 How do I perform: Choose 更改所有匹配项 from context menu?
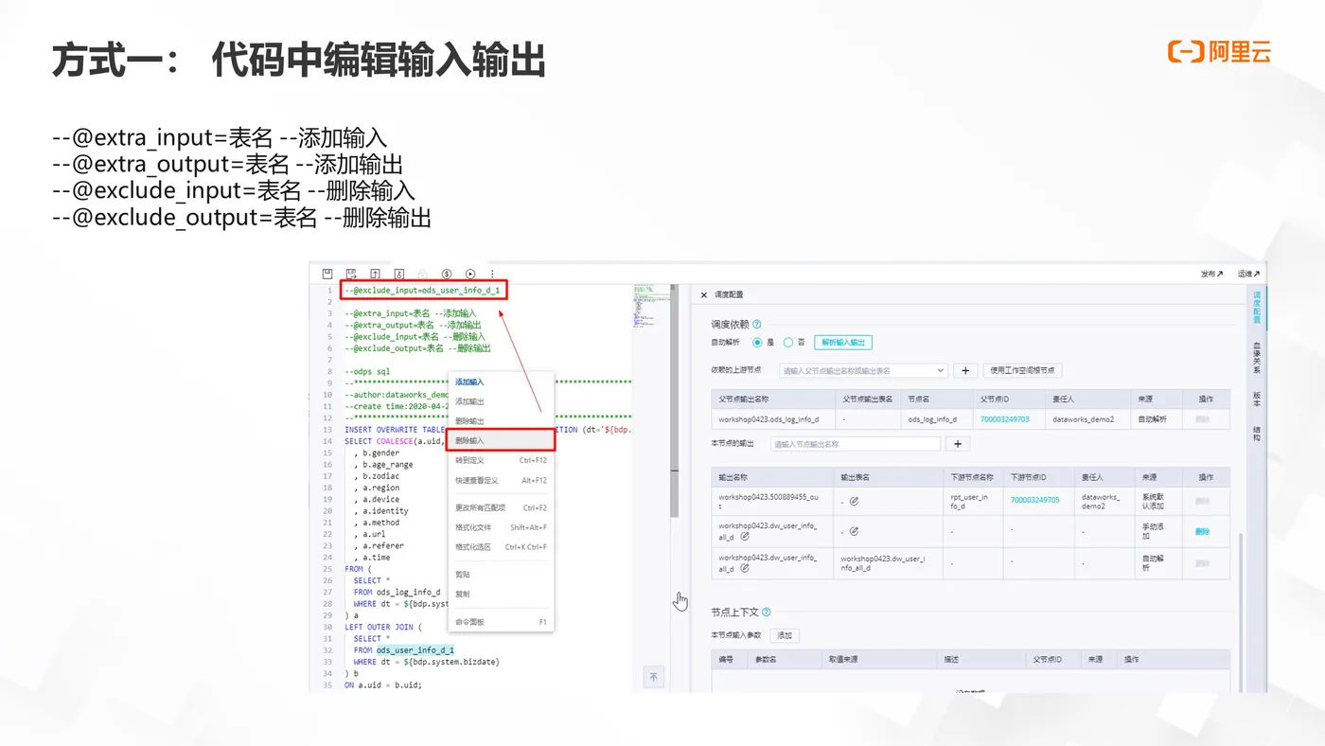click(501, 507)
